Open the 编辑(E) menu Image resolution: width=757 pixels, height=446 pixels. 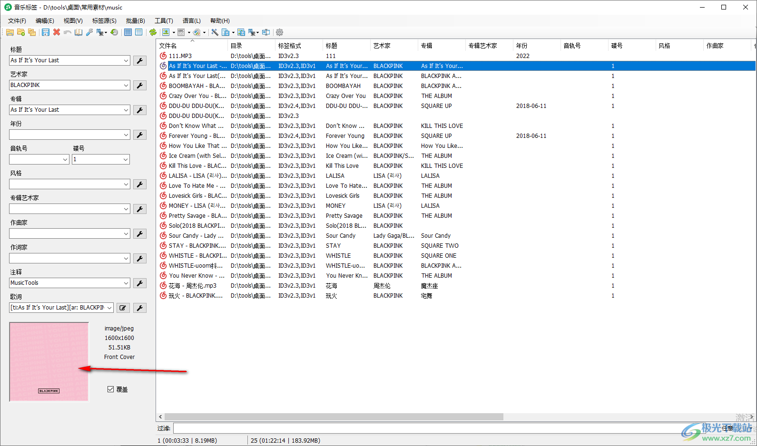[45, 20]
